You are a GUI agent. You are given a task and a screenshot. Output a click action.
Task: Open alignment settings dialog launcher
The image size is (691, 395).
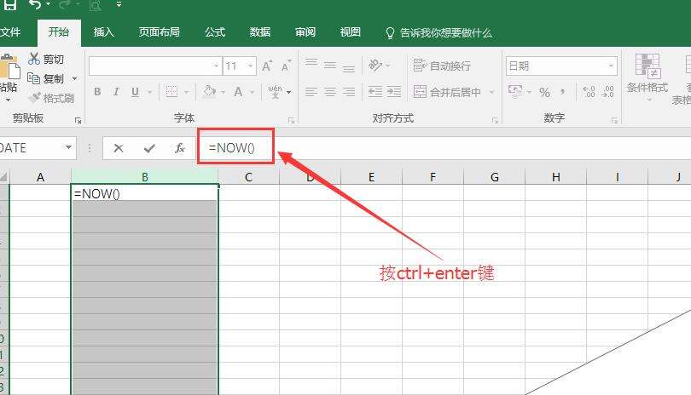click(x=495, y=120)
